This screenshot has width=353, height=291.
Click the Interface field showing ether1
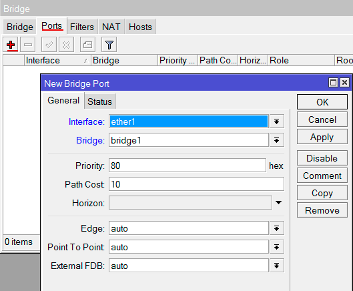189,121
